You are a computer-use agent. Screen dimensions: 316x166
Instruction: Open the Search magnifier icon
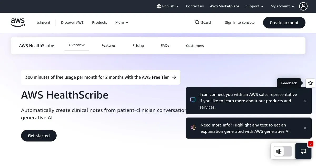pyautogui.click(x=197, y=22)
